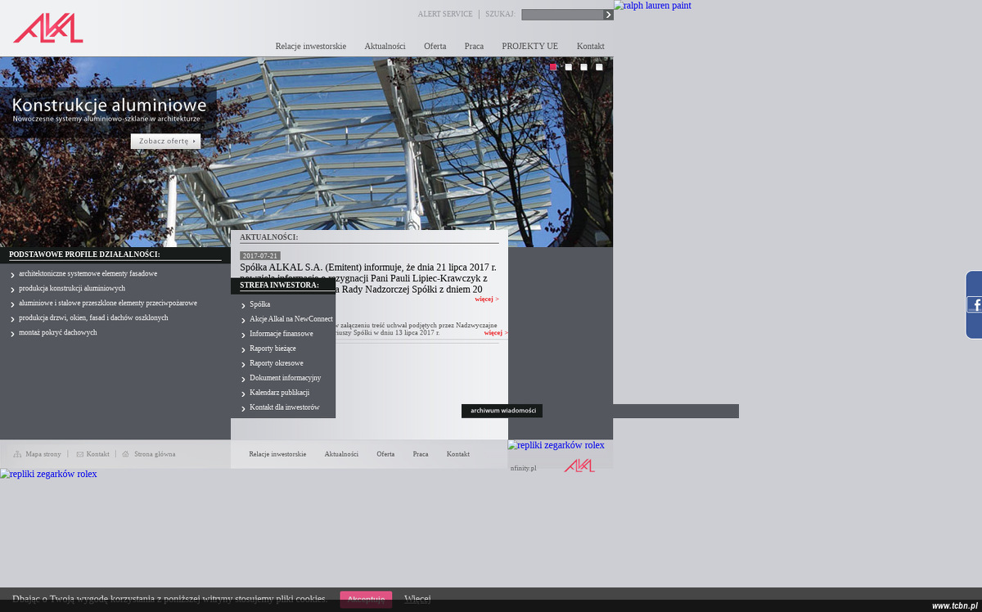This screenshot has height=612, width=982.
Task: Accept cookies with the Akceptuję button
Action: pyautogui.click(x=366, y=600)
